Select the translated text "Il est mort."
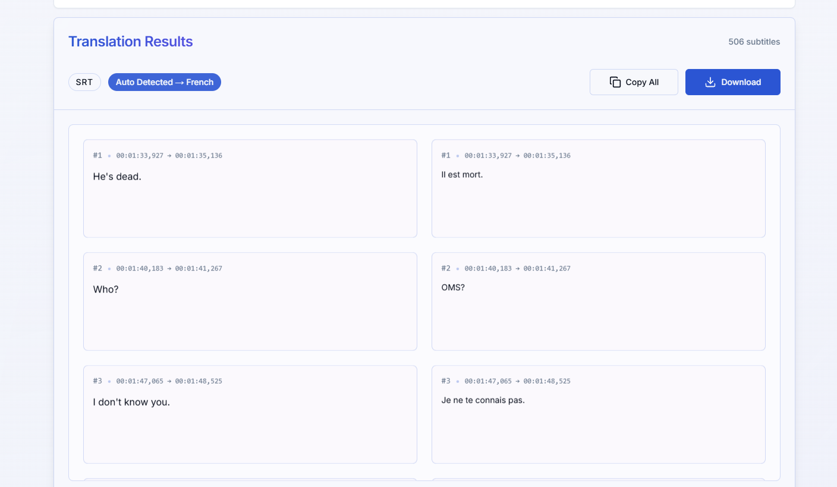 click(462, 175)
